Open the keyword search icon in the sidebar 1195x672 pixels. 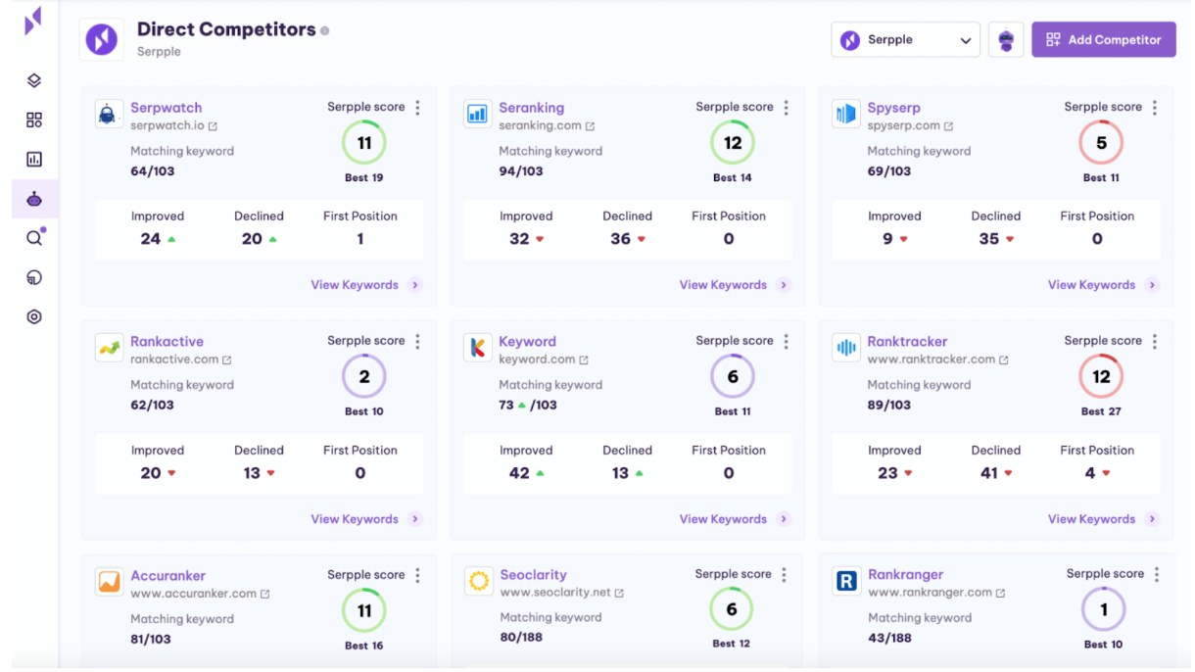pos(34,238)
